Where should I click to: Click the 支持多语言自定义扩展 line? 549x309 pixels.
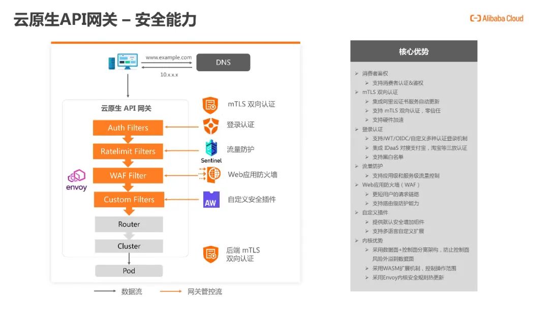coord(398,231)
